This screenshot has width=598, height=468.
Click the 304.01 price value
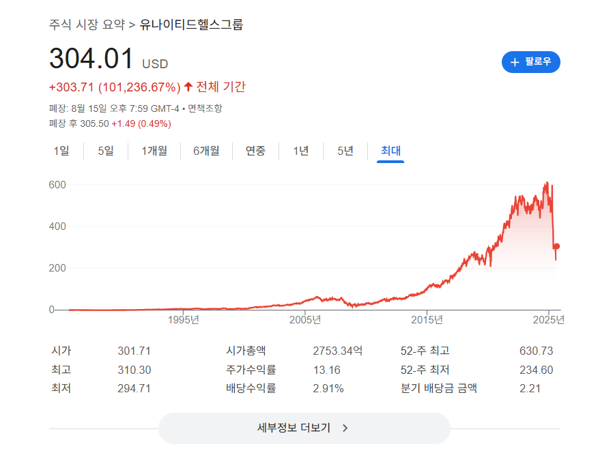(91, 58)
